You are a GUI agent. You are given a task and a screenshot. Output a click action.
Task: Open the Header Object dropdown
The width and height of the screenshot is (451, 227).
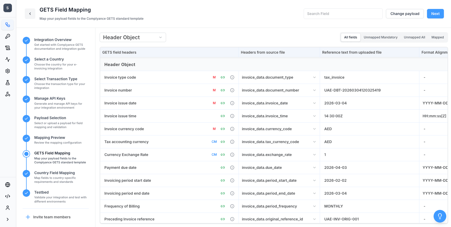point(133,37)
